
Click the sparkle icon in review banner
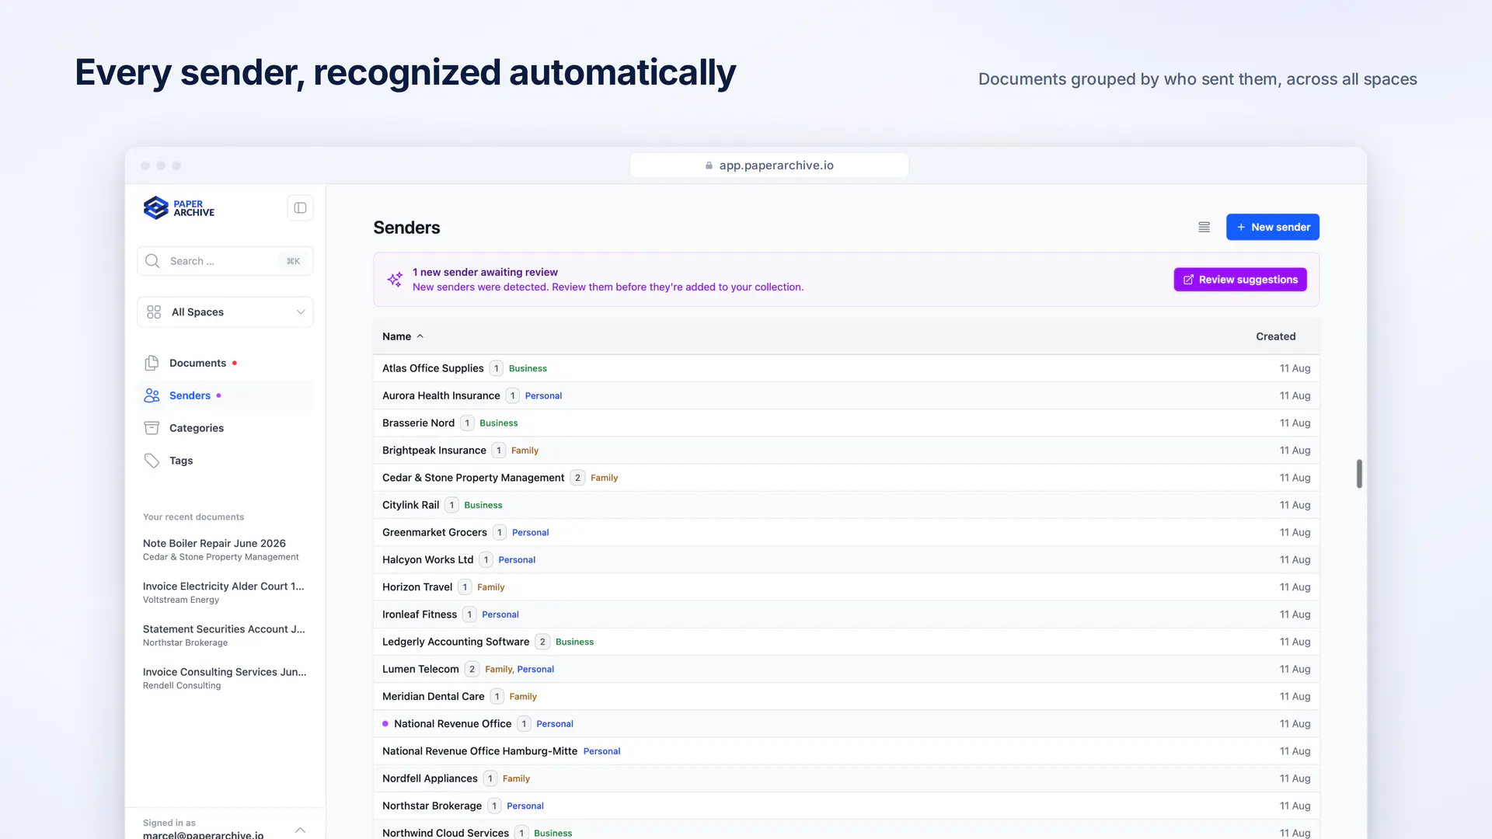coord(395,279)
